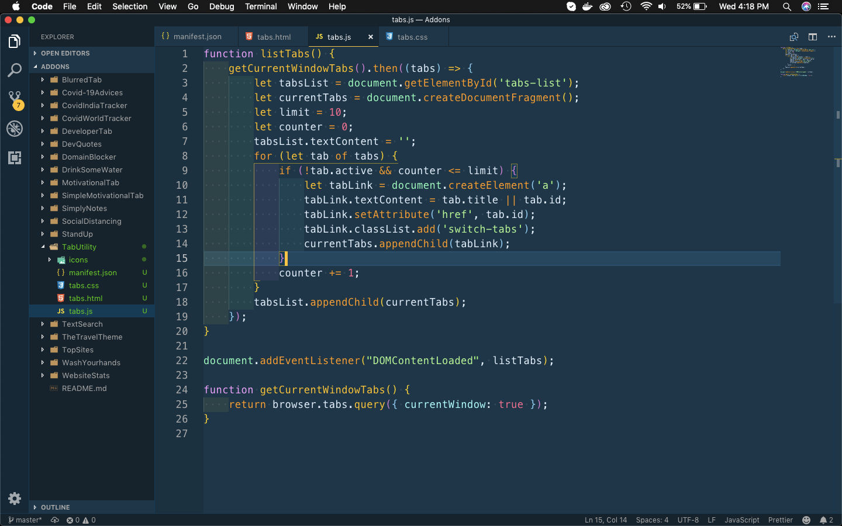Click the volume icon in menu bar
The height and width of the screenshot is (526, 842).
662,6
